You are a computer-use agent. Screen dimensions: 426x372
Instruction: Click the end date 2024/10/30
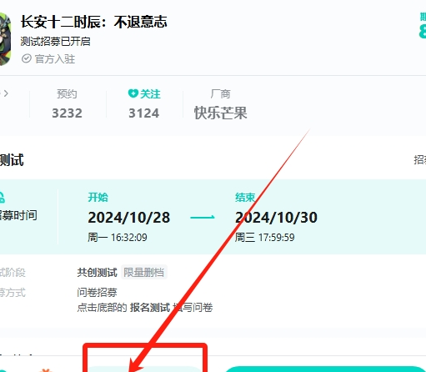(x=276, y=218)
